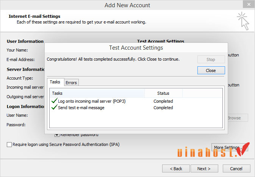Cancel the Add New Account wizard

click(236, 169)
